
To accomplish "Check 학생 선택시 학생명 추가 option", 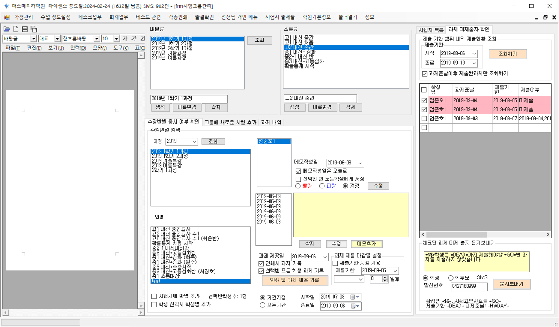I will click(154, 304).
